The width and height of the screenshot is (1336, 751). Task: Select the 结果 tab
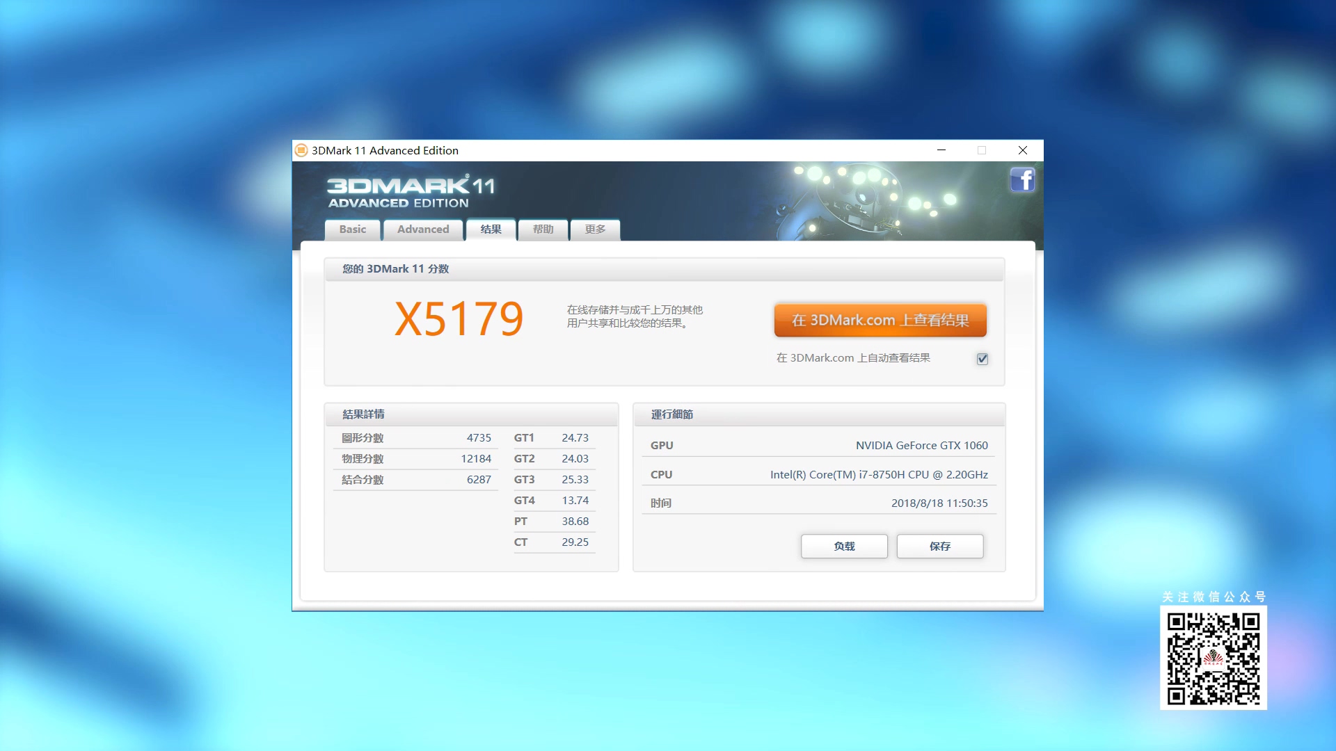[491, 229]
